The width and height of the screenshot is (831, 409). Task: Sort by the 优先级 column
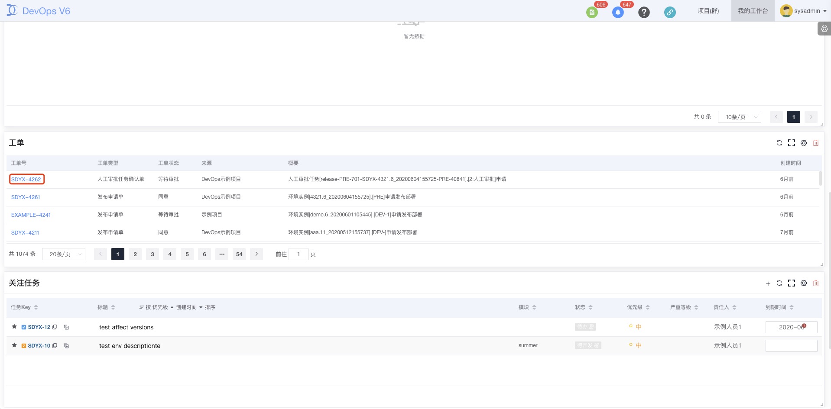pos(648,307)
